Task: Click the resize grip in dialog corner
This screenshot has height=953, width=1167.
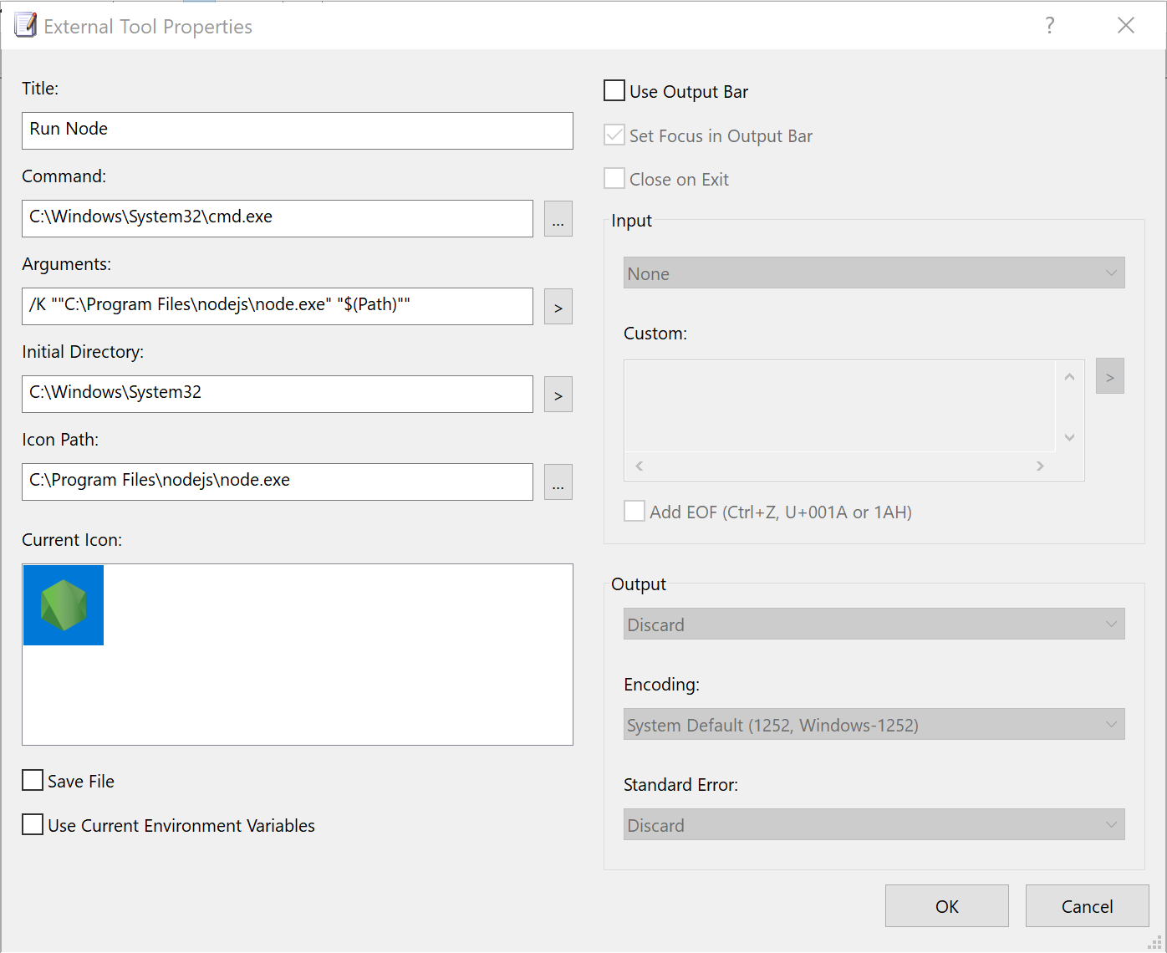Action: coord(1156,942)
